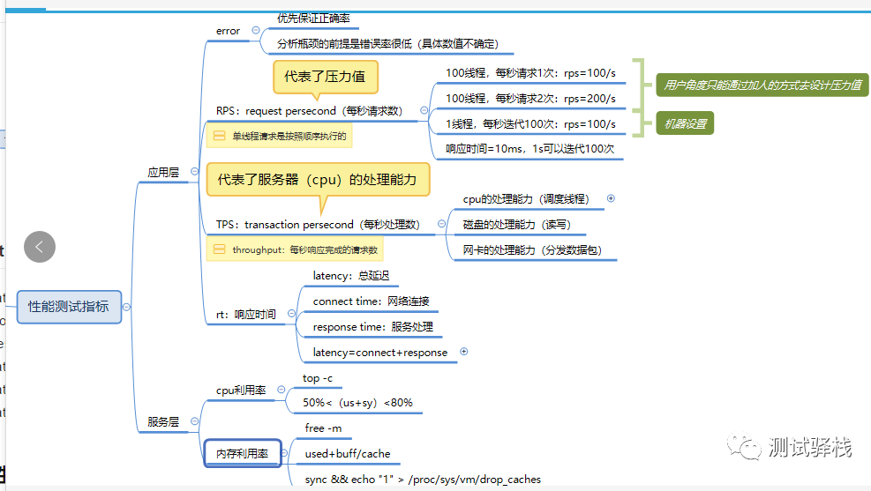Click 分析瓶颈的前提是错误率很低 subtopic
The width and height of the screenshot is (871, 491).
pyautogui.click(x=387, y=44)
